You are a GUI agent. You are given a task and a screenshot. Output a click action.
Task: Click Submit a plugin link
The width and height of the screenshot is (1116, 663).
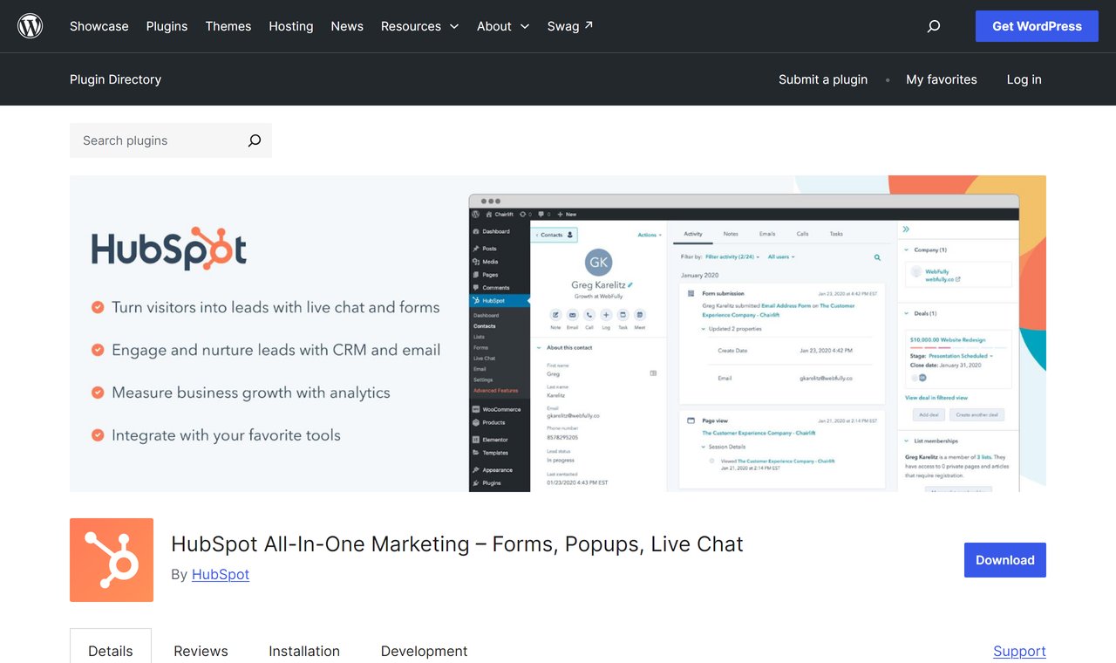(823, 79)
